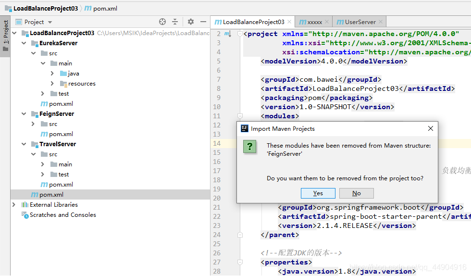
Task: Select FeignServer module folder icon
Action: pyautogui.click(x=35, y=114)
